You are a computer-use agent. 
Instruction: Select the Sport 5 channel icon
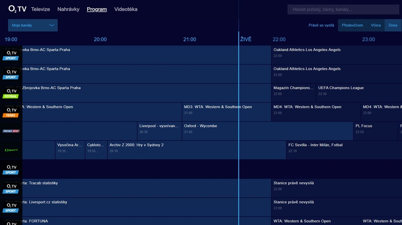(11, 150)
